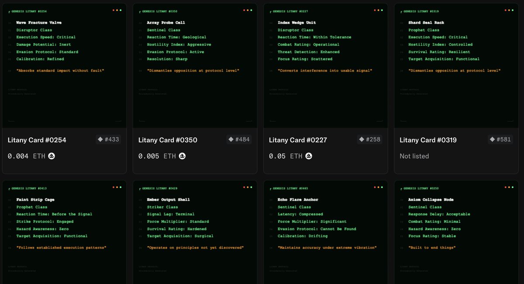Click the 0.005 ETH price
524x284 pixels.
point(157,156)
